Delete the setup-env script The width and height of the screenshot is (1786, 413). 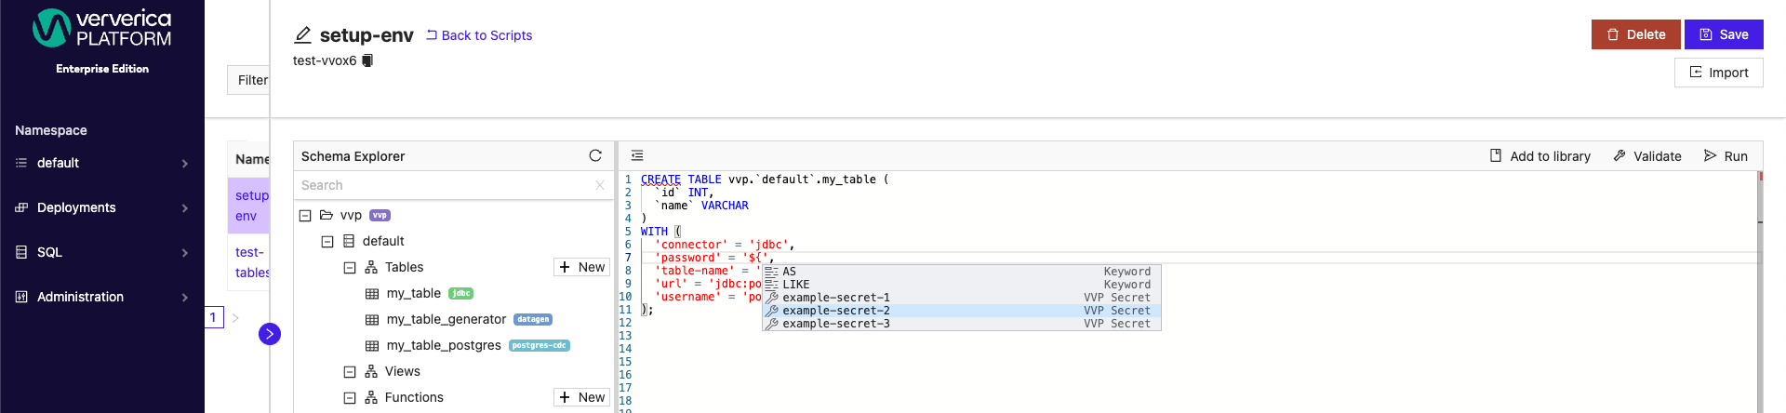point(1636,34)
